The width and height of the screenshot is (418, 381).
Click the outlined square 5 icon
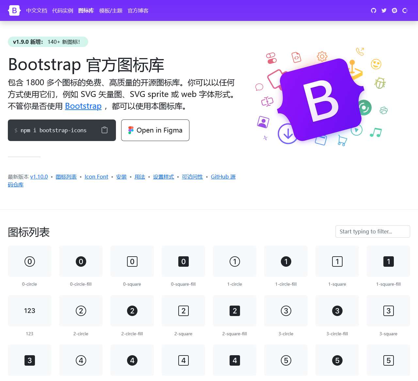389,360
